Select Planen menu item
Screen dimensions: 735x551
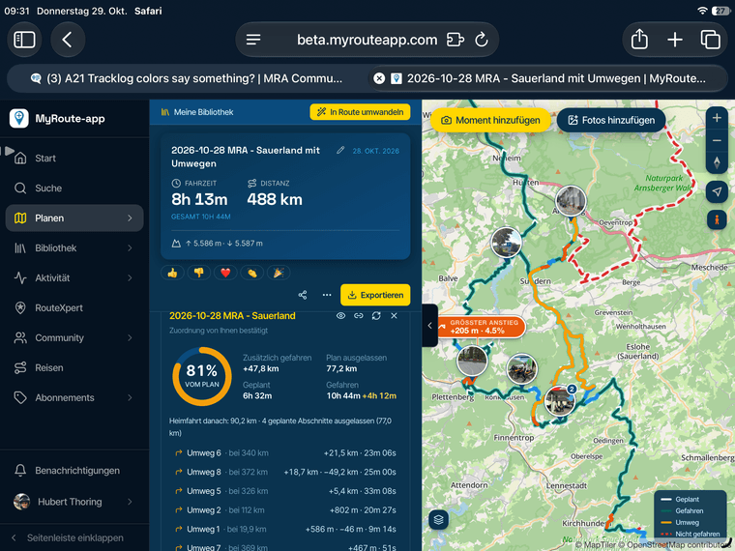pos(74,218)
